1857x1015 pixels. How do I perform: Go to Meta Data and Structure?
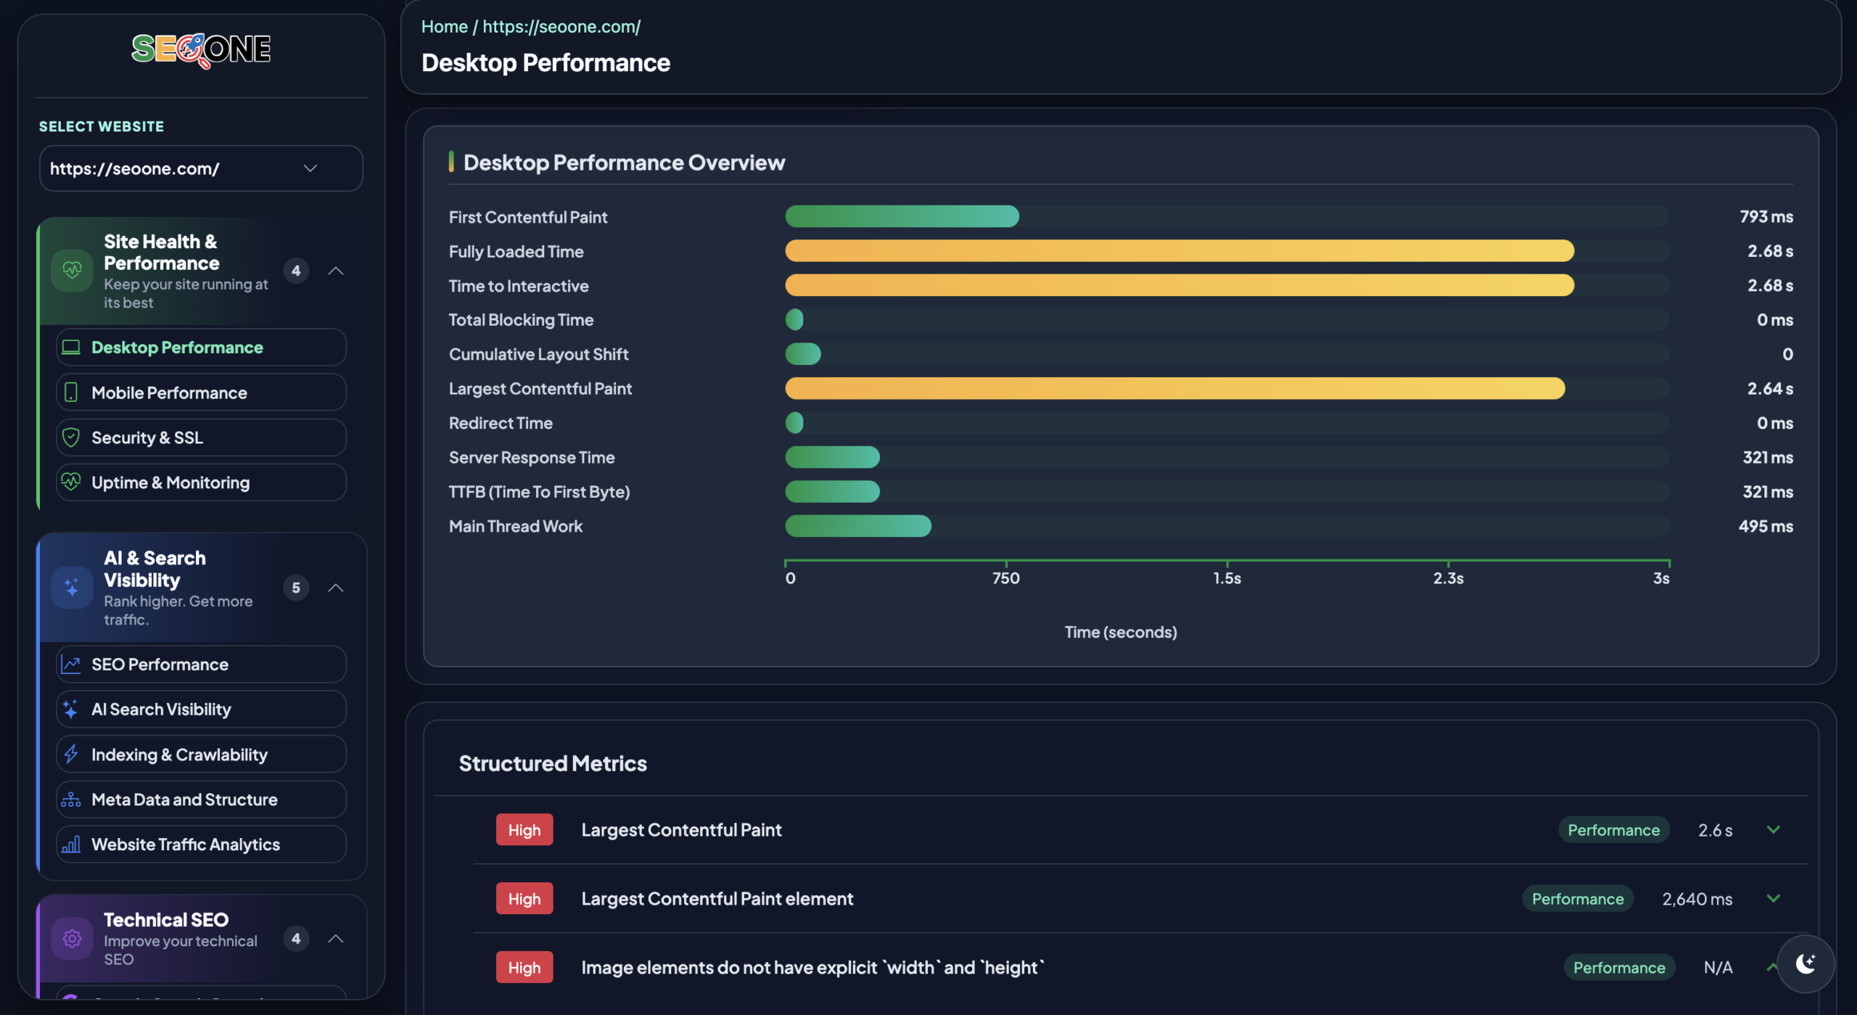(x=201, y=800)
